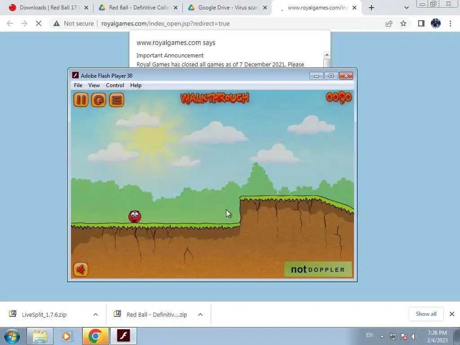
Task: Bookmark this page with the star
Action: (x=403, y=23)
